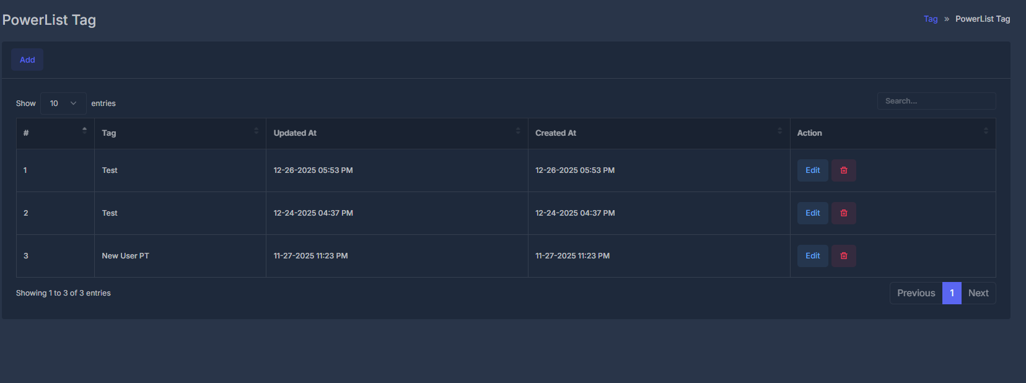Edit the New User PT tag
This screenshot has width=1026, height=383.
pyautogui.click(x=812, y=256)
